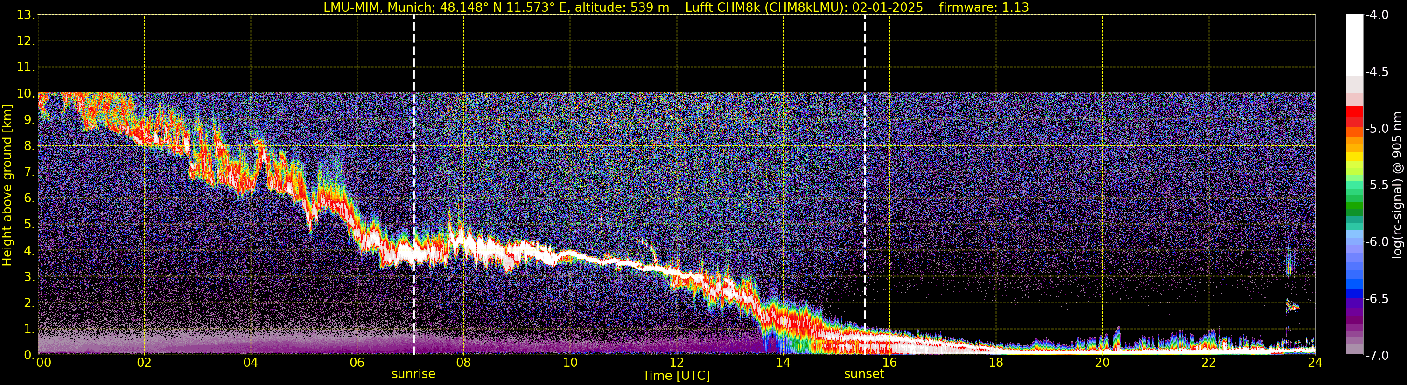Click the "14" time tick label
The image size is (1407, 385).
783,363
